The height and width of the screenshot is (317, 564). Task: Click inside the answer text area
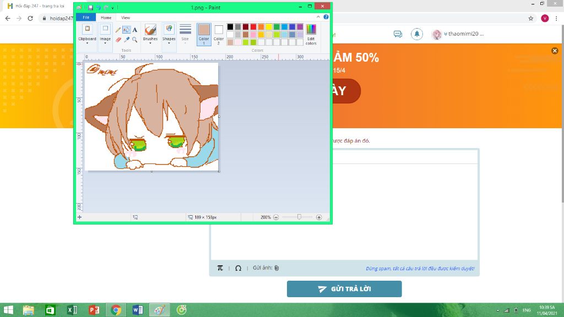coord(344,212)
